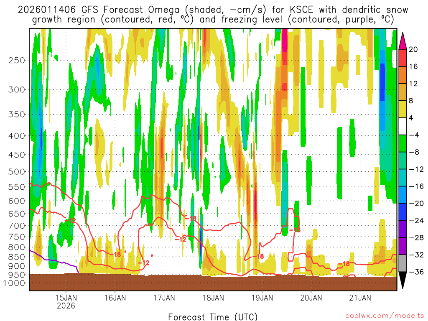This screenshot has width=428, height=321.
Task: Click the bright green colorbar segment between -8 and -4
Action: click(403, 144)
